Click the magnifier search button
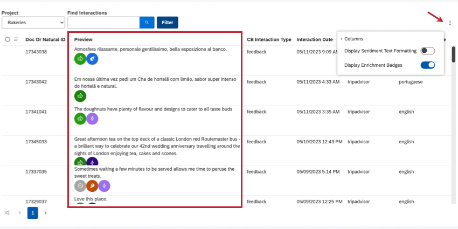458x229 pixels. point(147,23)
